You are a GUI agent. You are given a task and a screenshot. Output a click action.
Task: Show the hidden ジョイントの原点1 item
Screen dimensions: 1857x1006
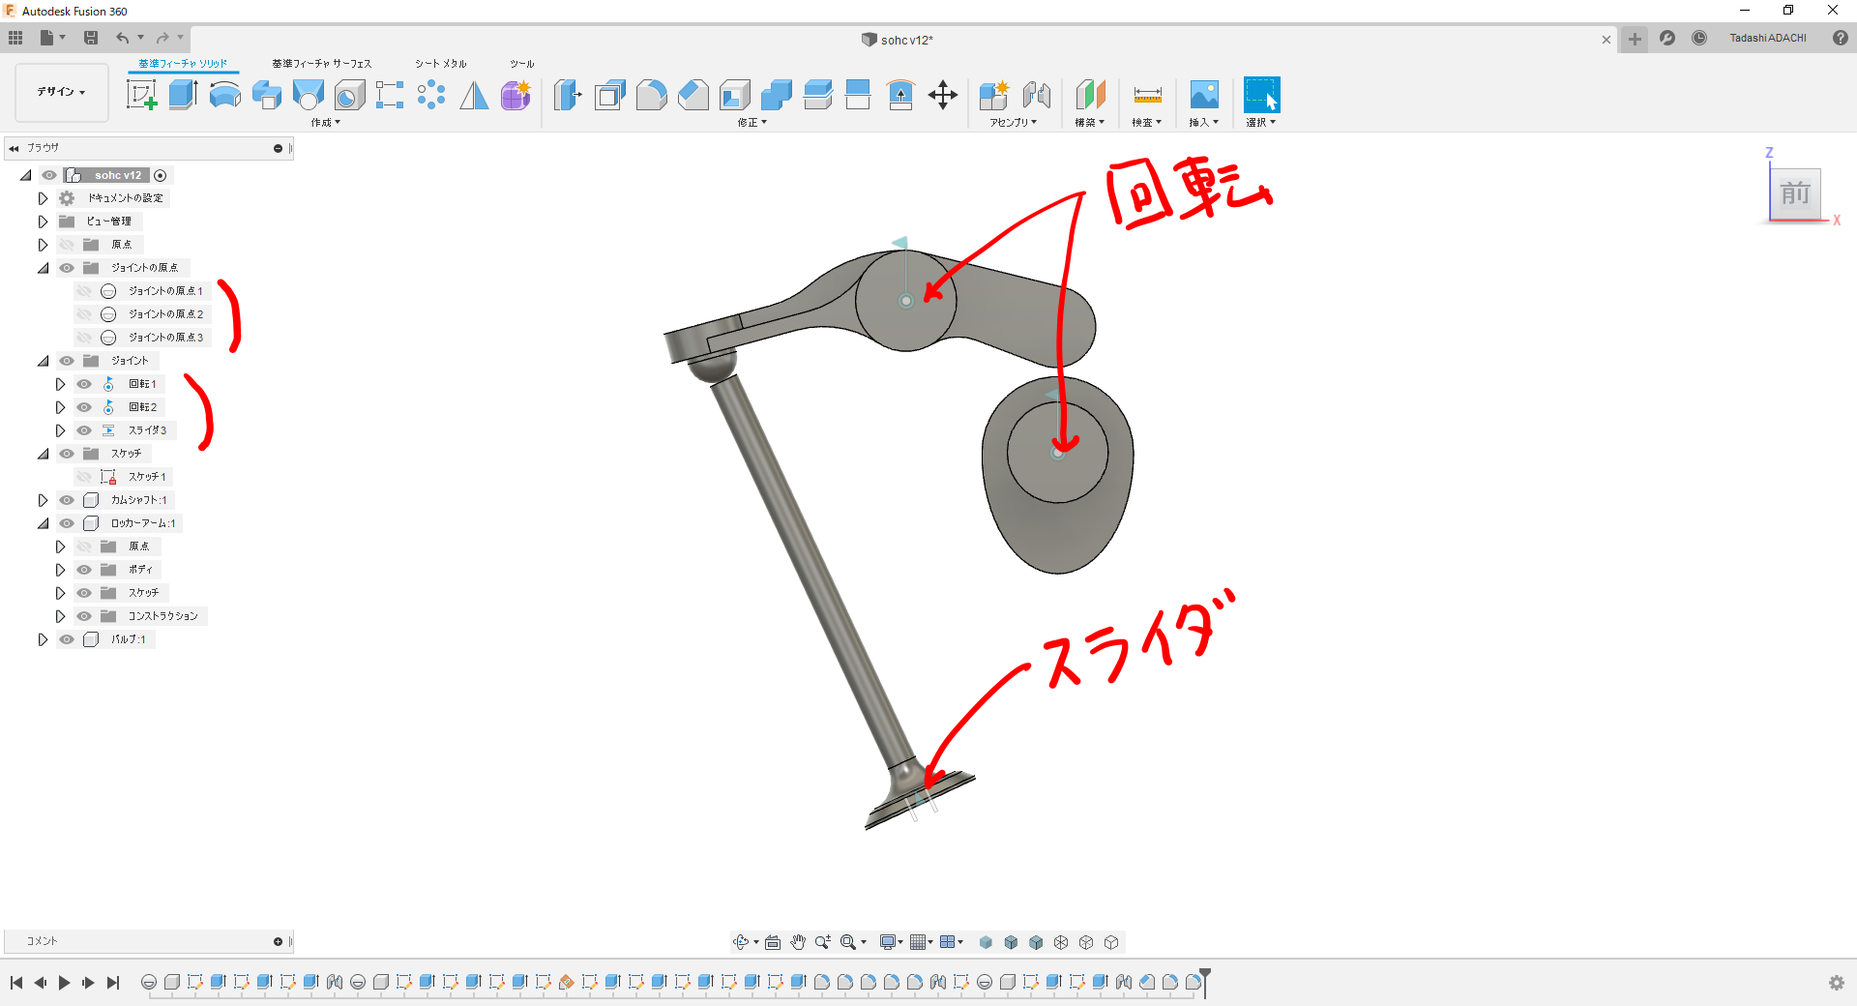(84, 291)
